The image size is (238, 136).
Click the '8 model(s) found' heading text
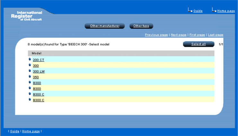click(68, 44)
